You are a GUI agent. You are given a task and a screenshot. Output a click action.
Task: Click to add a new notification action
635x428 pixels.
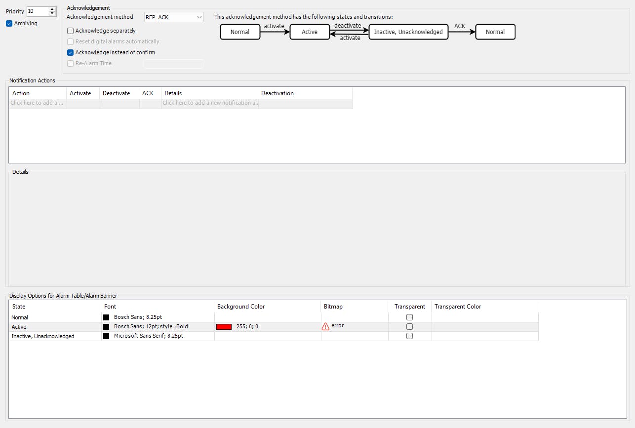click(x=38, y=103)
